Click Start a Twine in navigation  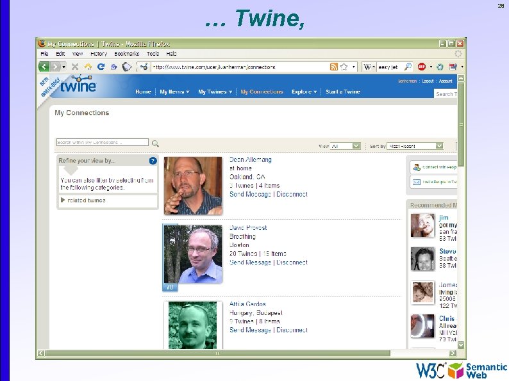pos(343,92)
